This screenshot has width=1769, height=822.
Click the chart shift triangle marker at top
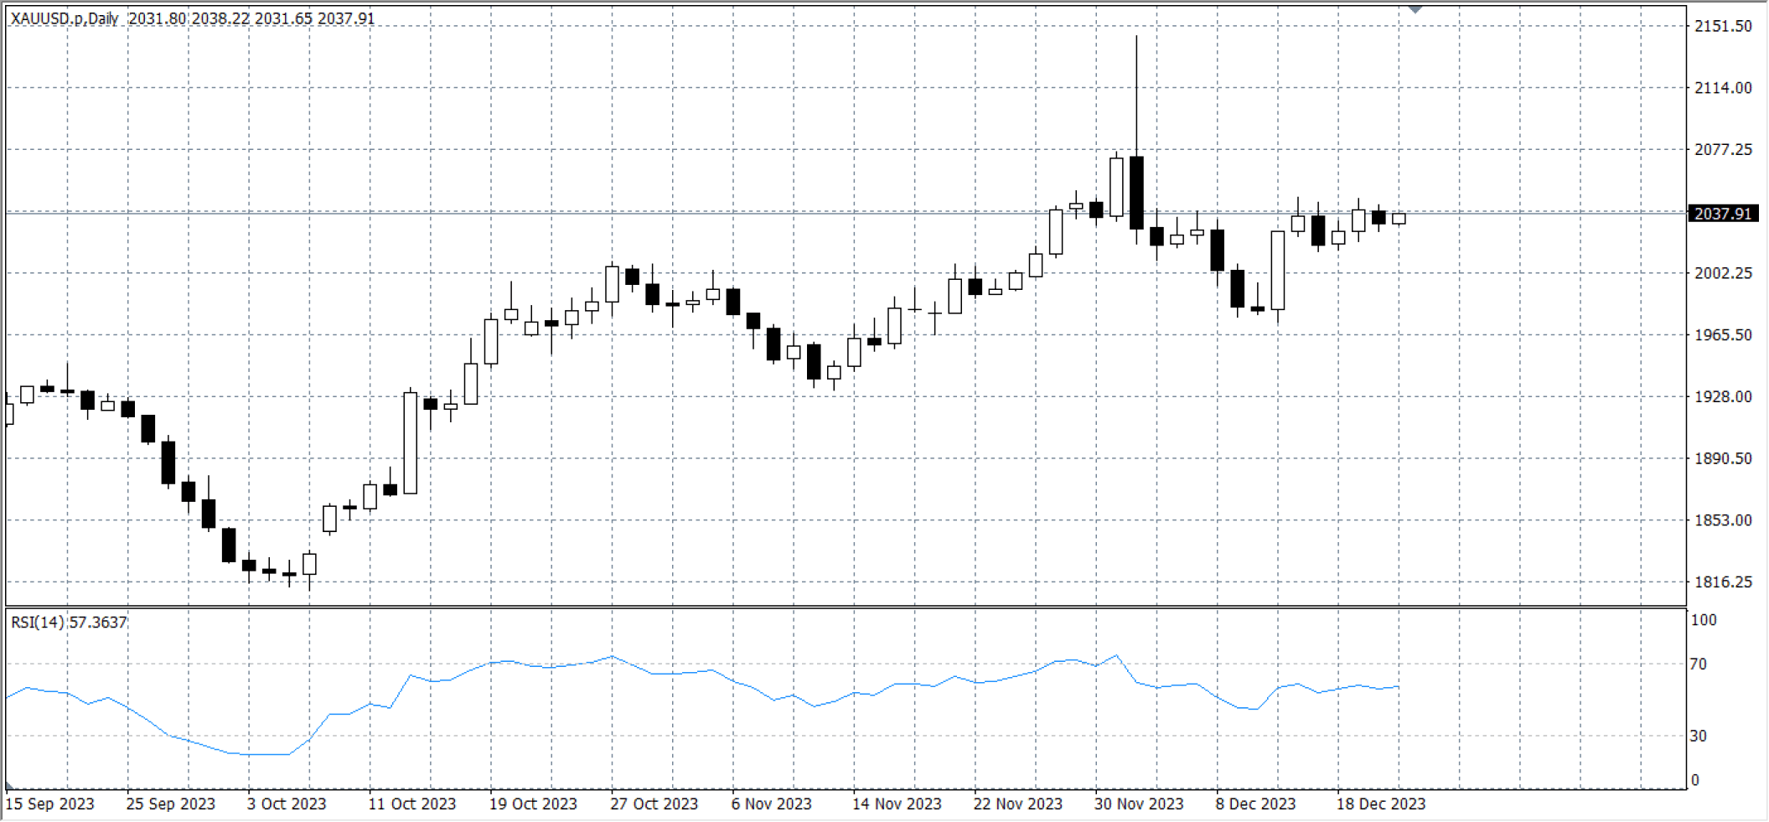pos(1415,9)
